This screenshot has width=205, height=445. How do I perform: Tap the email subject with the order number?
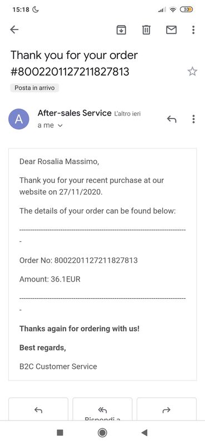pos(74,63)
